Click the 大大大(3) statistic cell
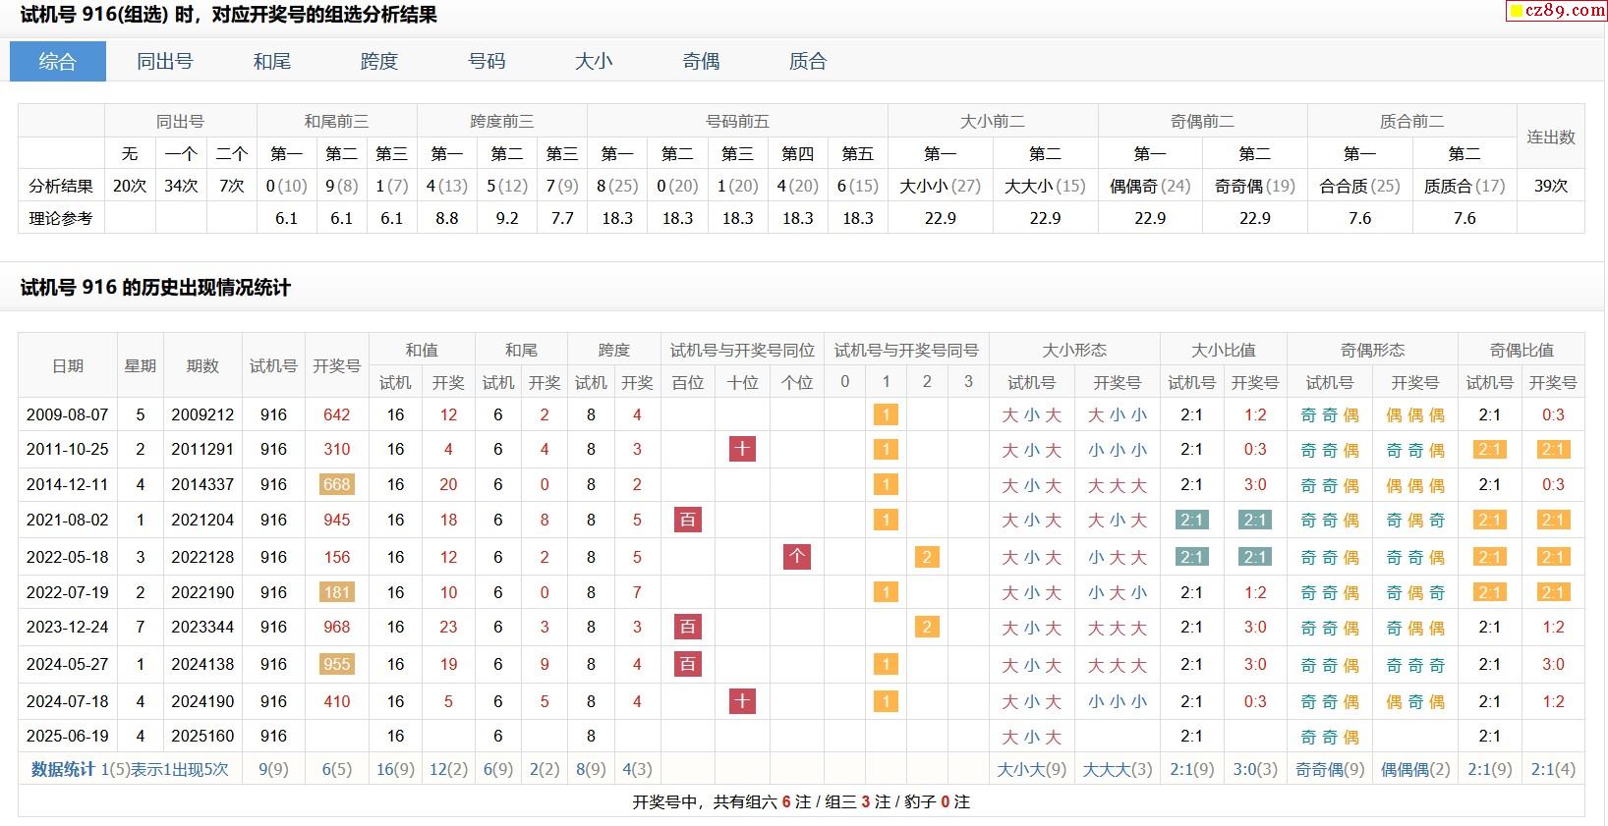Image resolution: width=1608 pixels, height=826 pixels. (x=1118, y=769)
